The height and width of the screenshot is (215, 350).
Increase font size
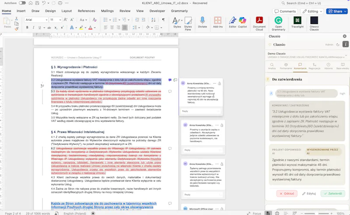click(65, 20)
